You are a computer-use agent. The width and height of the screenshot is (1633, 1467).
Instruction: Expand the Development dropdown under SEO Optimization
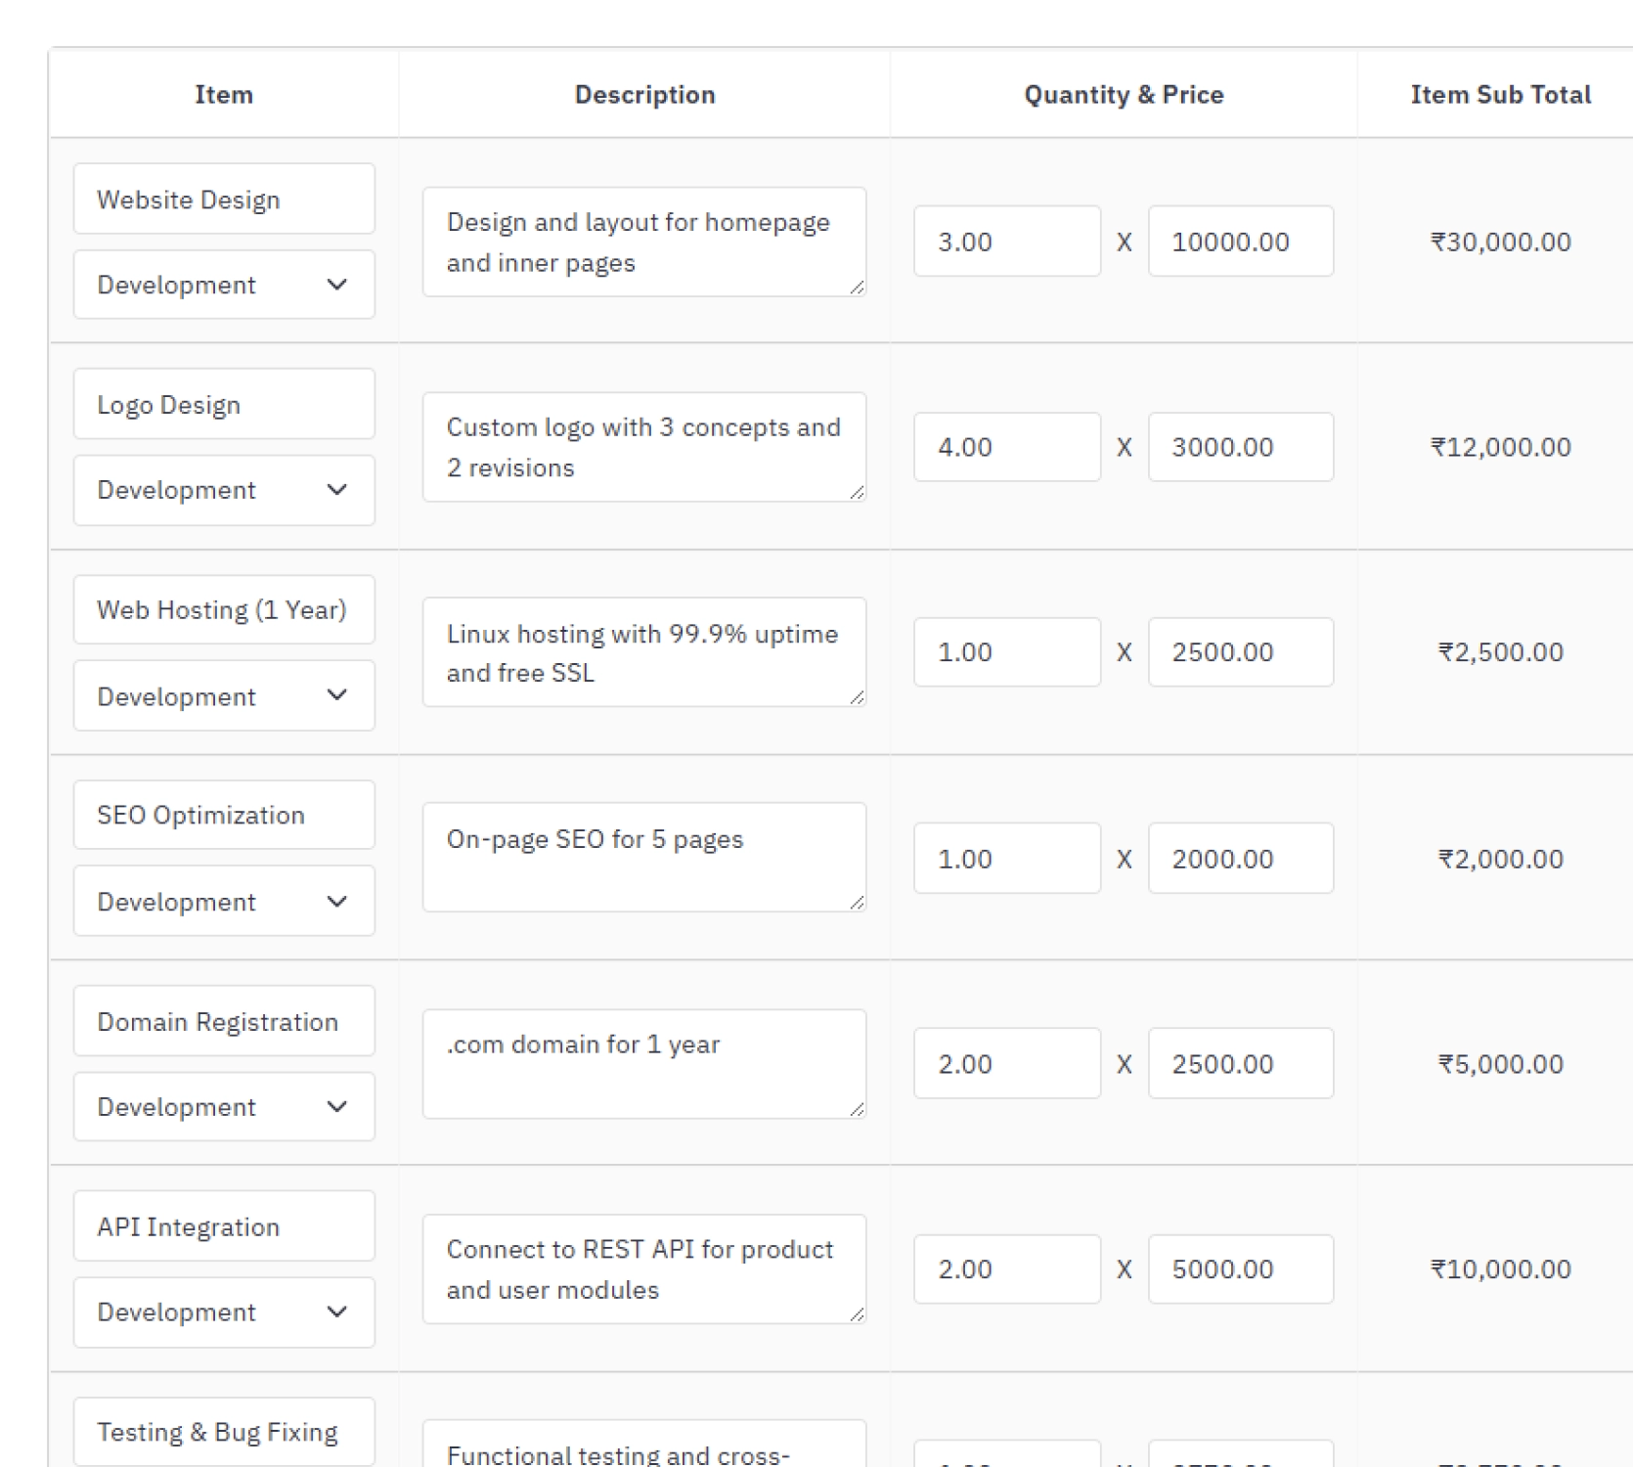[224, 901]
